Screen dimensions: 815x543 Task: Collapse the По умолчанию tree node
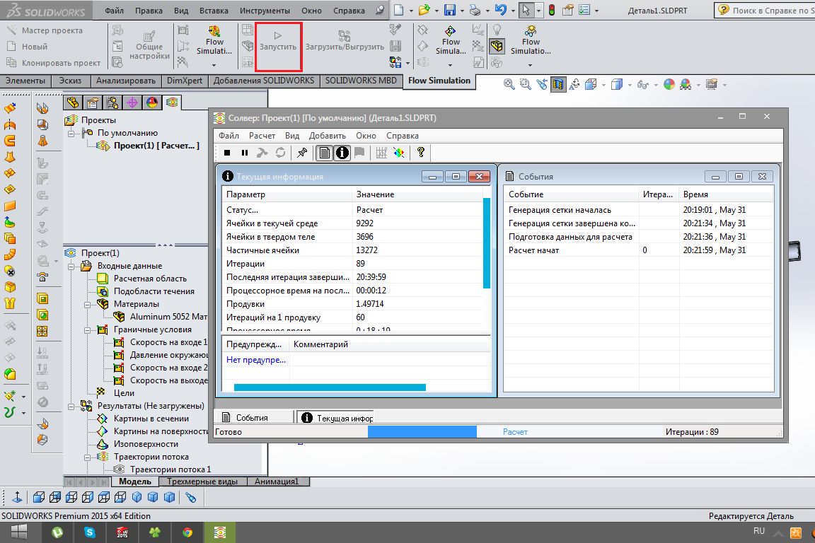click(71, 134)
